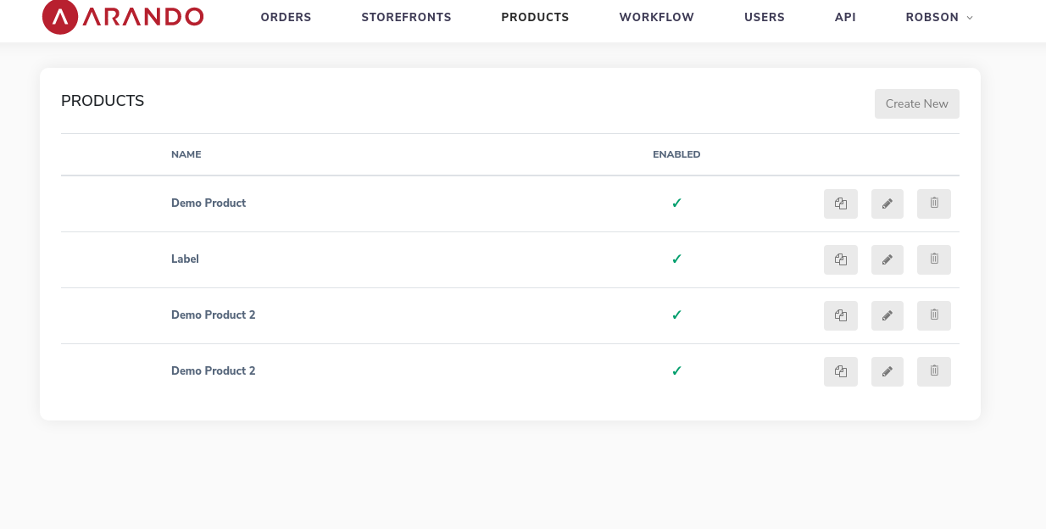Duplicate the last Demo Product 2 row

coord(840,371)
